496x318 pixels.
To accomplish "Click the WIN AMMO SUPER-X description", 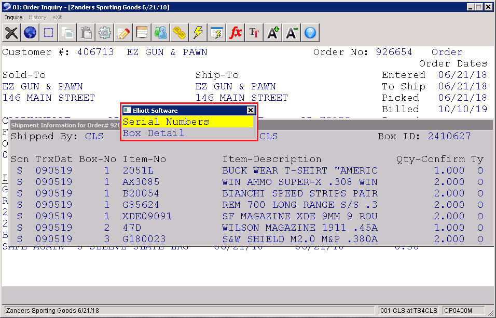I will (x=300, y=182).
